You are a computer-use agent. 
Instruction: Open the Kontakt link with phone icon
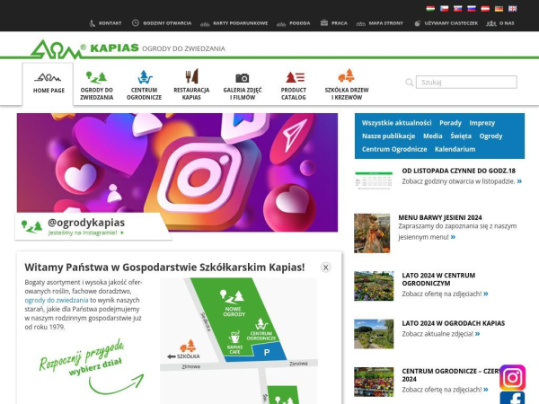coord(105,23)
